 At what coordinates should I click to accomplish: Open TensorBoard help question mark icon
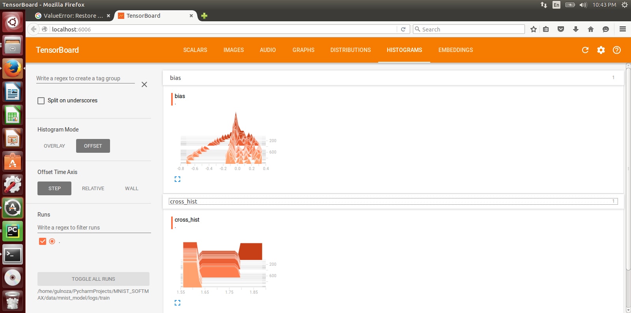point(617,50)
